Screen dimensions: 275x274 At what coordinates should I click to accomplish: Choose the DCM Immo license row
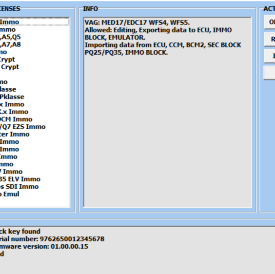coord(35,119)
